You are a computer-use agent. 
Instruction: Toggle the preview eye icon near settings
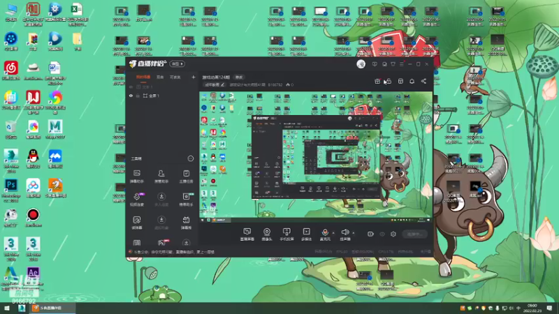(382, 234)
